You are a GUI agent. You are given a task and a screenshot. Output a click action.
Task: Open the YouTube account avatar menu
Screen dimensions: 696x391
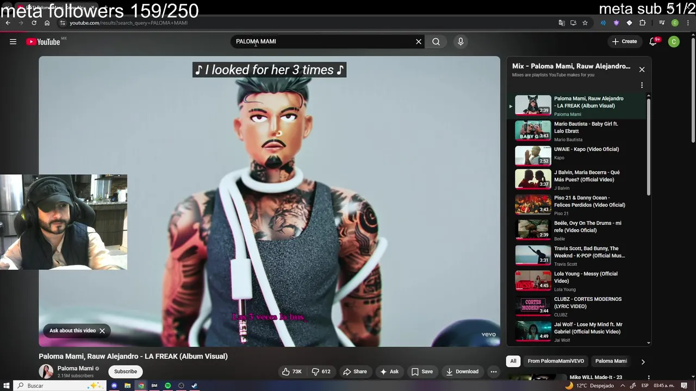point(674,42)
